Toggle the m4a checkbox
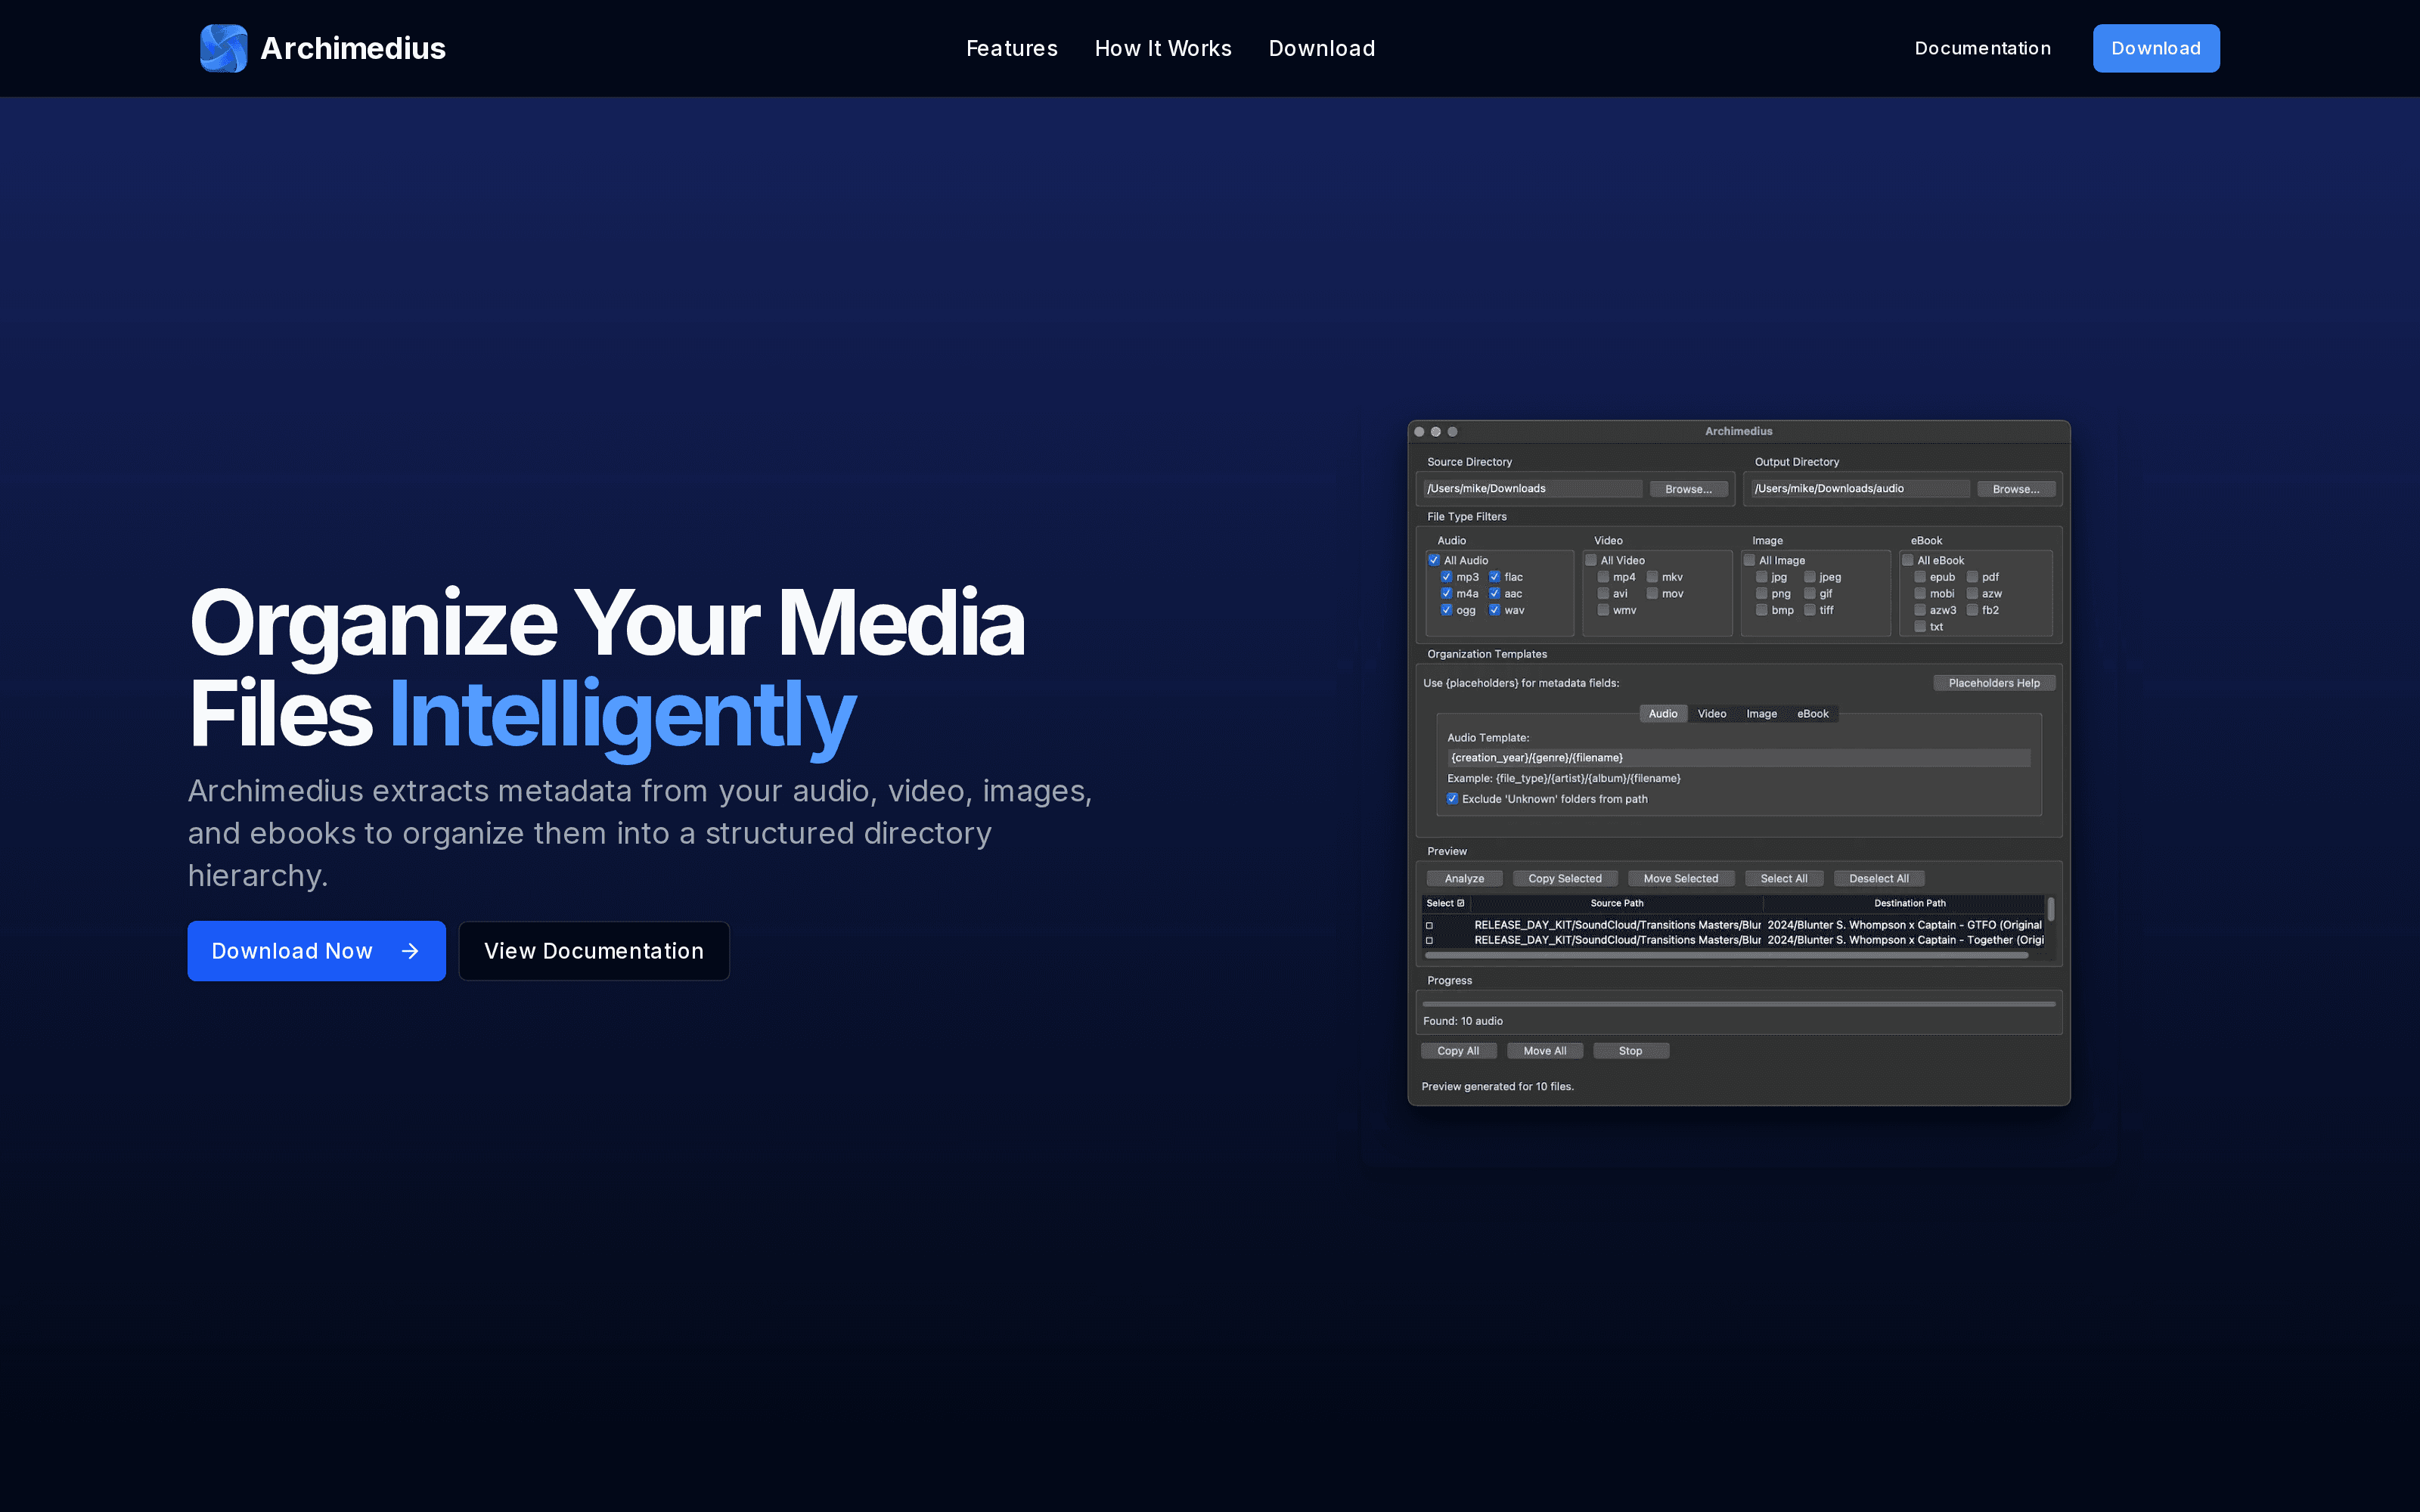The image size is (2420, 1512). click(1446, 593)
